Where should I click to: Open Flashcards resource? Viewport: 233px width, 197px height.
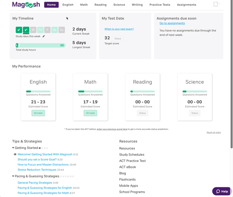point(127,180)
